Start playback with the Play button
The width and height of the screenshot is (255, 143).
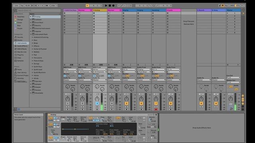click(x=106, y=6)
